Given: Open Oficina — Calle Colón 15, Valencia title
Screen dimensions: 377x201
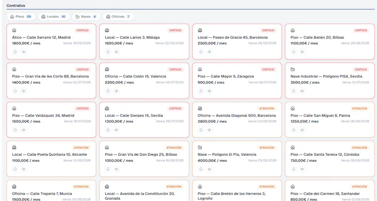Looking at the screenshot, I should (135, 76).
